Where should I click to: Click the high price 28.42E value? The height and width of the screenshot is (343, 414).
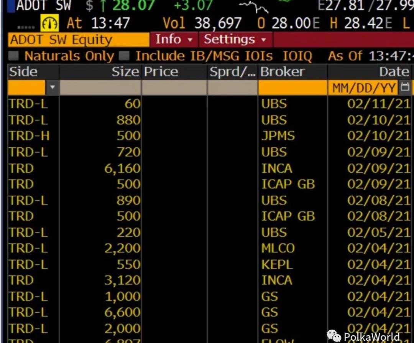[368, 23]
